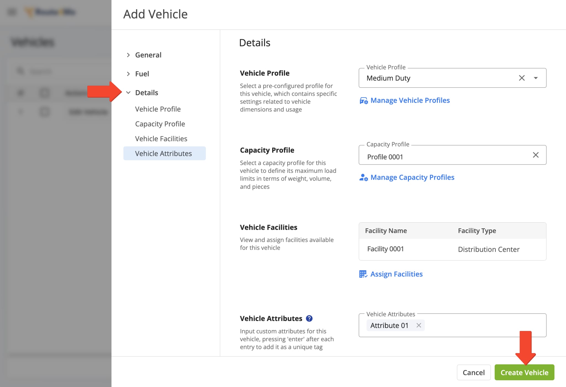The image size is (566, 387).
Task: Expand the General section in sidebar
Action: [148, 55]
